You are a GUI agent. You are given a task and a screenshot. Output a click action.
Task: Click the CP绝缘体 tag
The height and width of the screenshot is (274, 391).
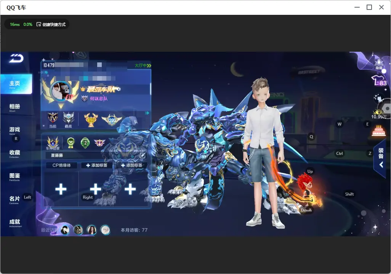[x=62, y=165]
